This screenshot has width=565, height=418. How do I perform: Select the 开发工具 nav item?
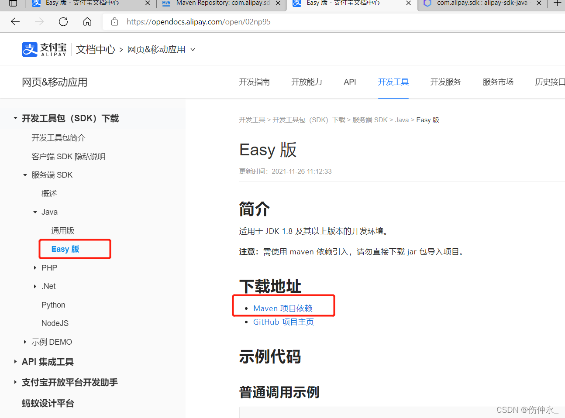point(393,82)
